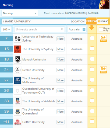Click the orange compare arrow icon
The width and height of the screenshot is (110, 128).
91,28
